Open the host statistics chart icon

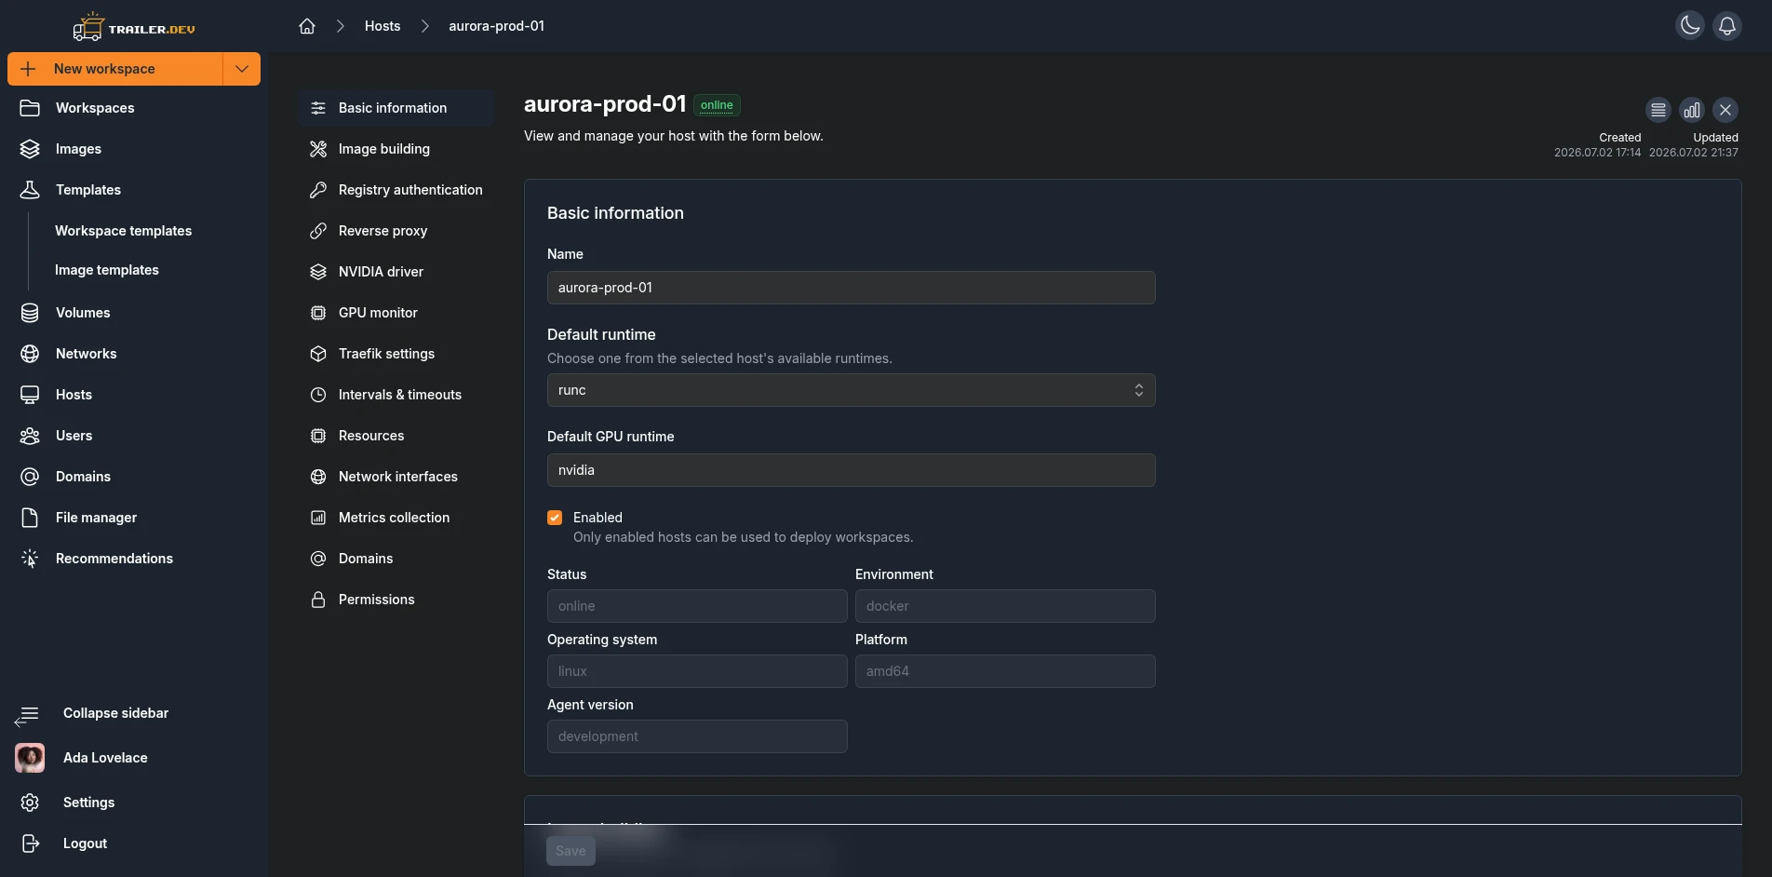click(1692, 110)
